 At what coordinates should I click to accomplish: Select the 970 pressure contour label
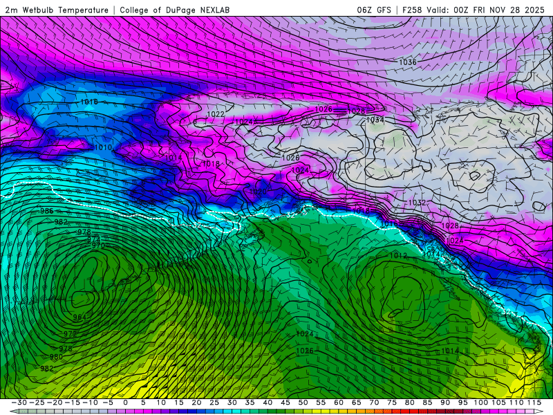point(98,246)
